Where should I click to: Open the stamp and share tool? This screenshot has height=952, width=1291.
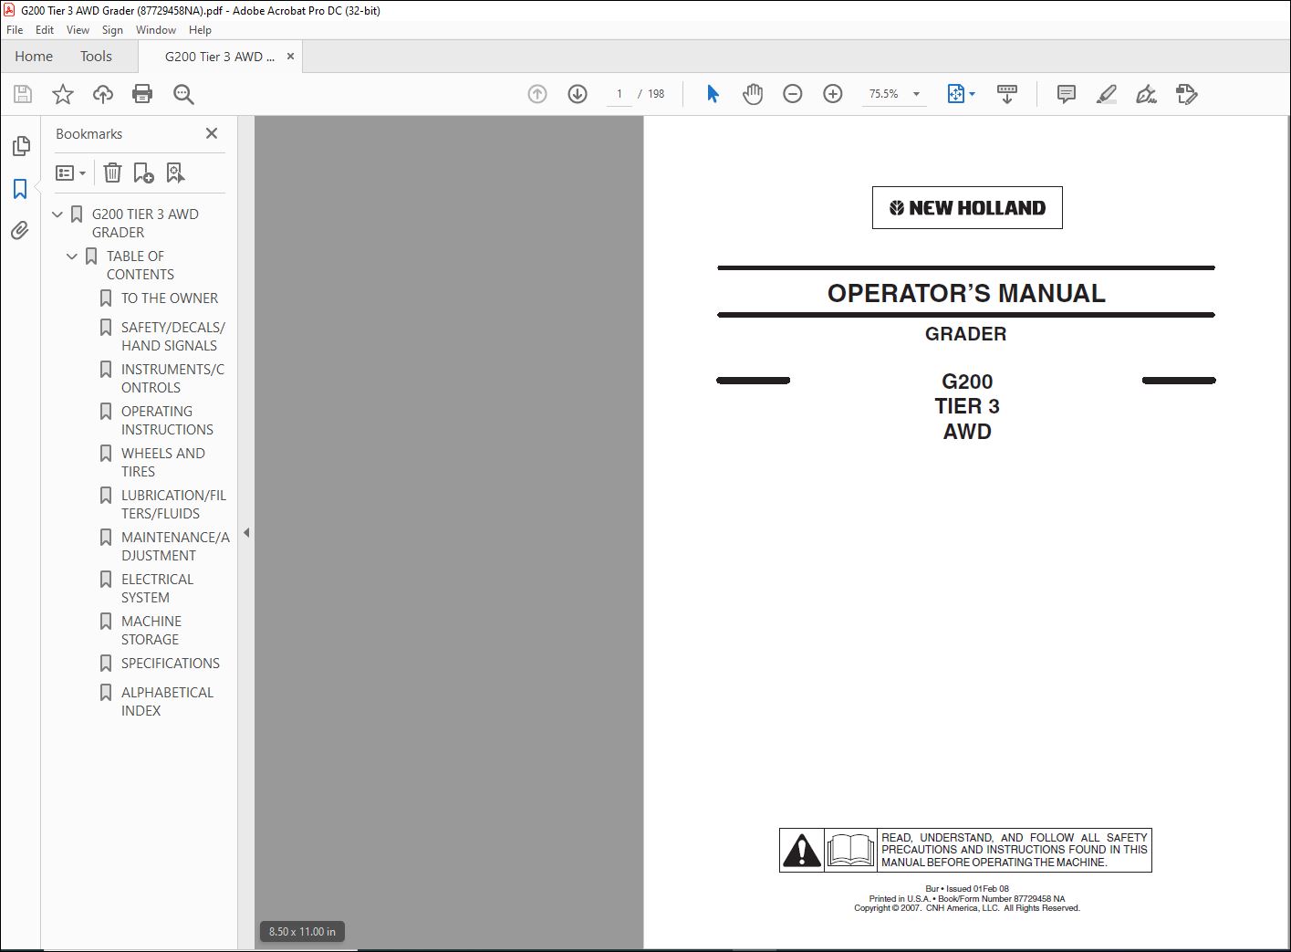(1186, 94)
